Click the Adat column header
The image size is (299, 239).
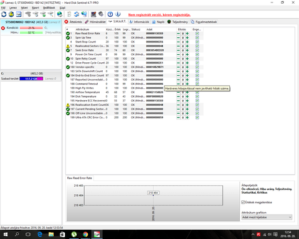tap(149, 29)
